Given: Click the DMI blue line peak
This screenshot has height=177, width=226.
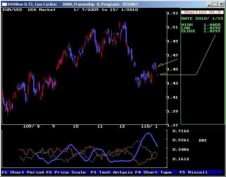Looking at the screenshot, I should [148, 134].
